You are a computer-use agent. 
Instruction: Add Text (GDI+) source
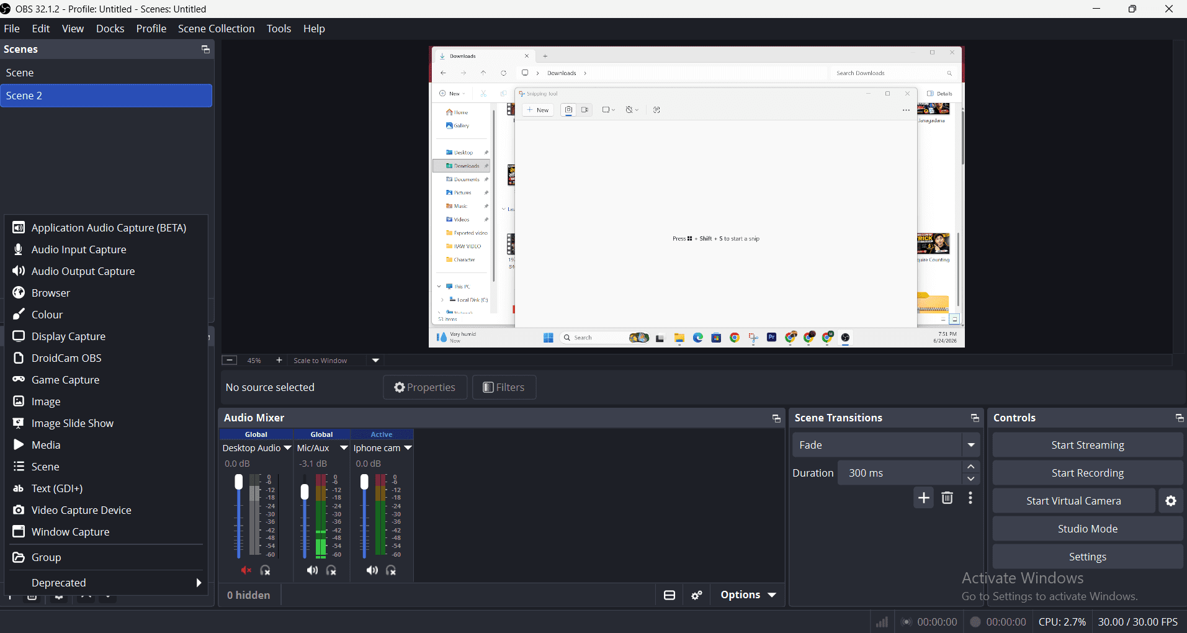(106, 488)
